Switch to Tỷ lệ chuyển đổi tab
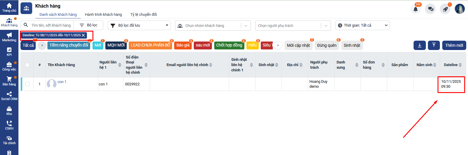The image size is (468, 155). [143, 14]
